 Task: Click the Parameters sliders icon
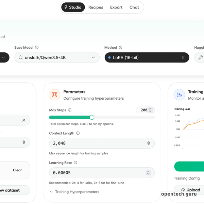click(x=54, y=95)
